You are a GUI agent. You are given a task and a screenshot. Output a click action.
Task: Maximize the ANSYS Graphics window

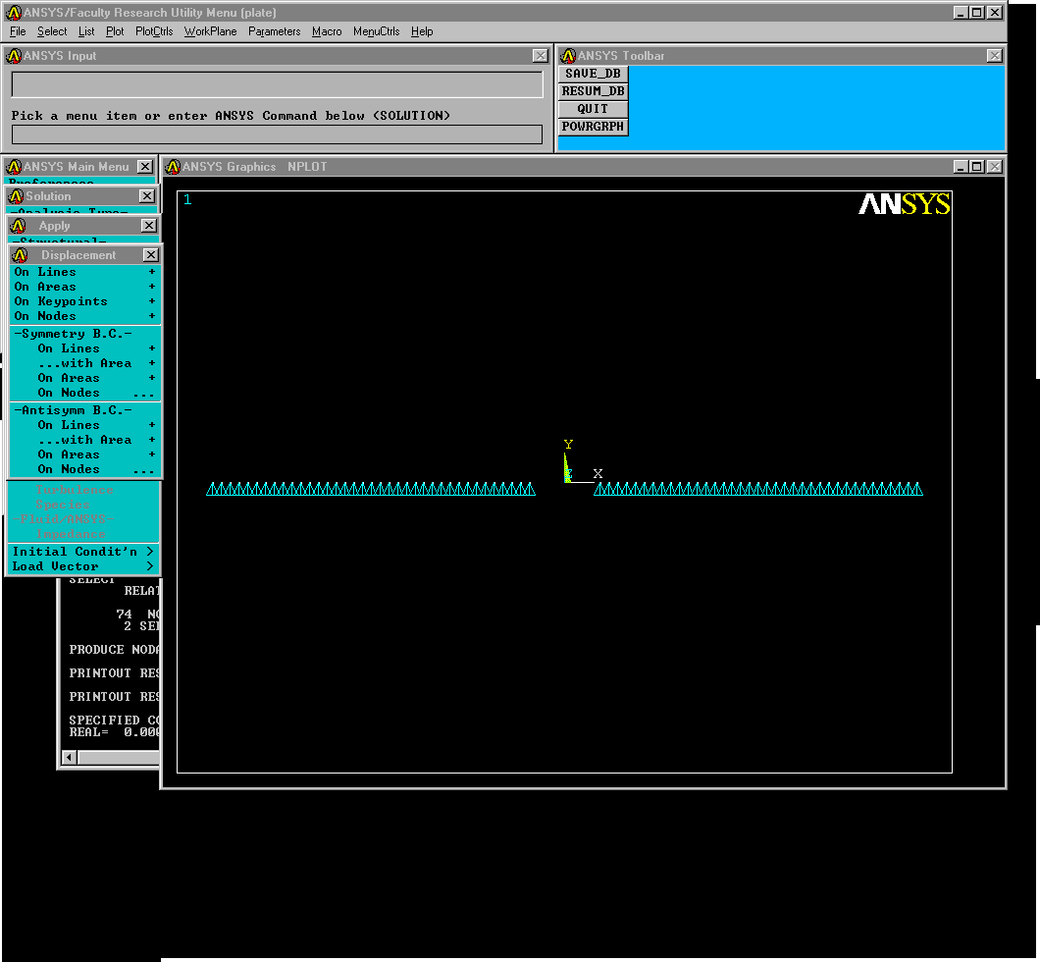point(976,167)
